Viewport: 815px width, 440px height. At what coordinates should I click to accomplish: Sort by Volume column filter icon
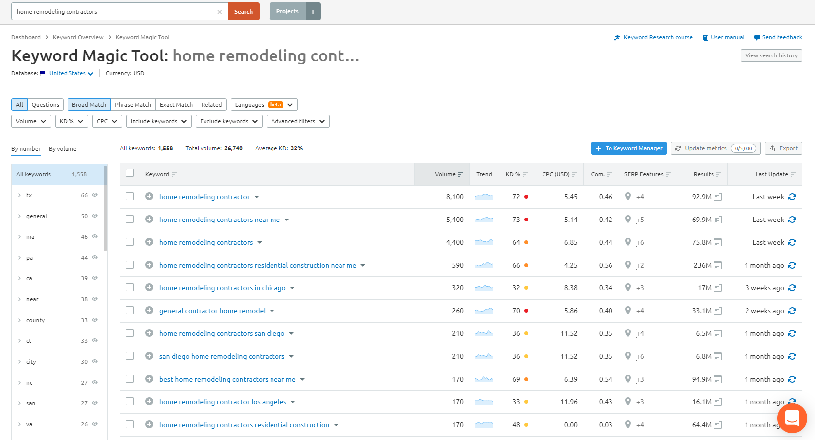coord(461,174)
